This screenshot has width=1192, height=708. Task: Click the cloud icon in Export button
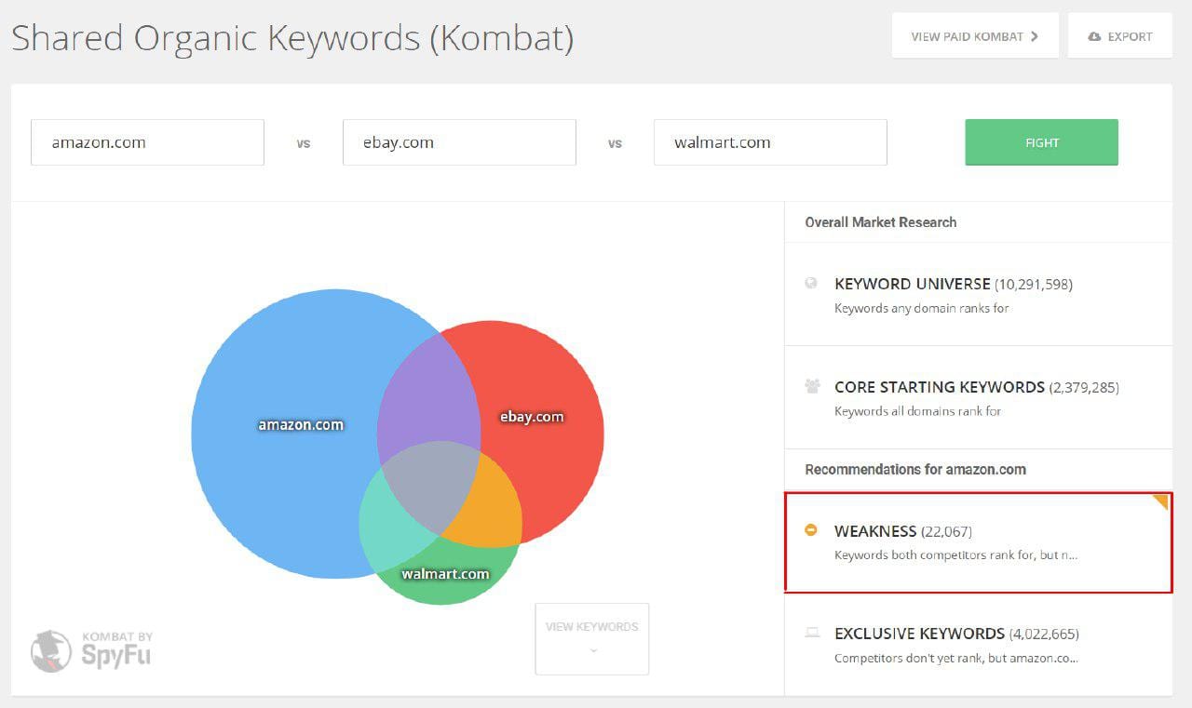pyautogui.click(x=1095, y=37)
